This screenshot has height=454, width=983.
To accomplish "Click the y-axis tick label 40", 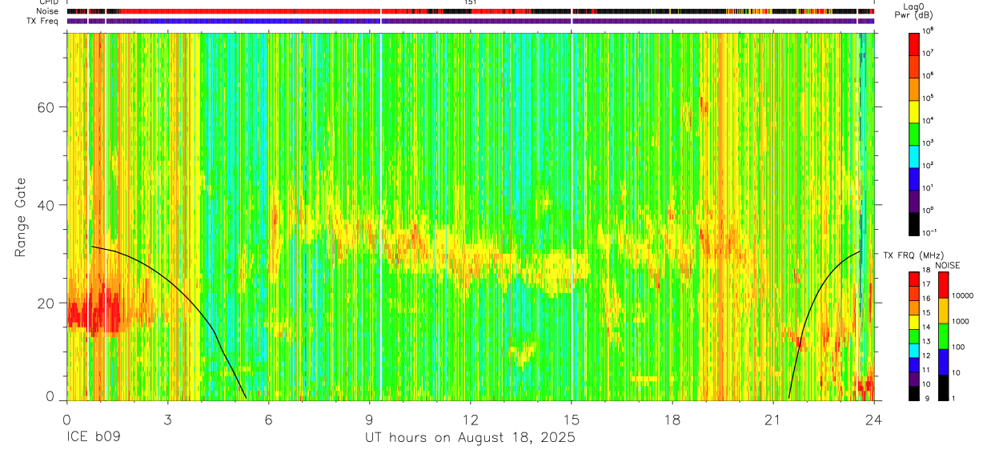I will (47, 205).
